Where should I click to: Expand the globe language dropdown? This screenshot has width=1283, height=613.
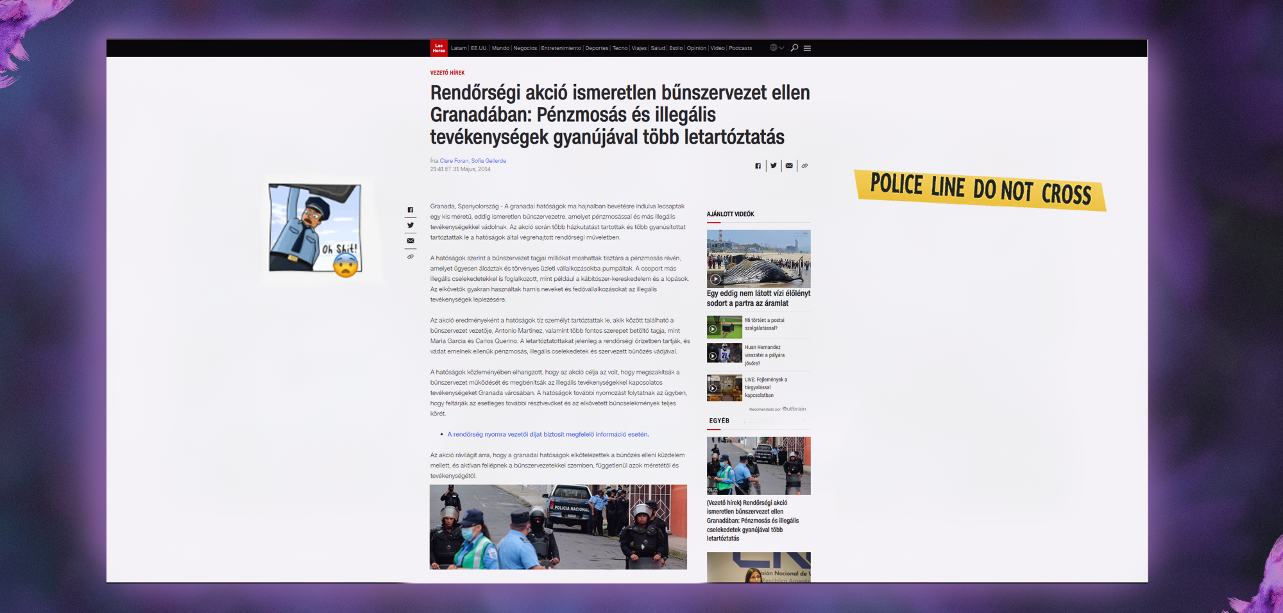pyautogui.click(x=776, y=48)
